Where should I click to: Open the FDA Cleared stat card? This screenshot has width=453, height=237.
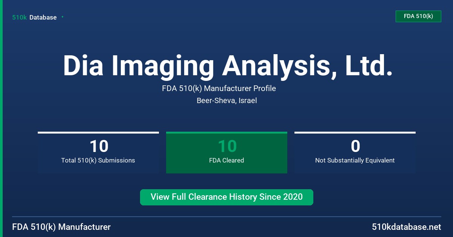point(226,152)
